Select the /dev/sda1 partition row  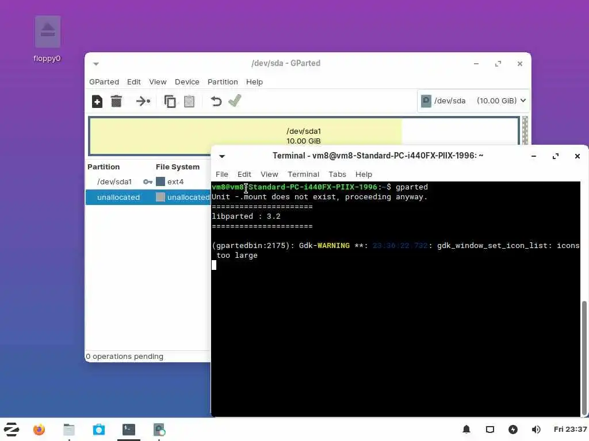[148, 182]
